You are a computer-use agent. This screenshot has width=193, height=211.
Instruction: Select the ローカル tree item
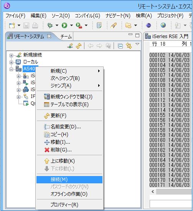[x=31, y=62]
